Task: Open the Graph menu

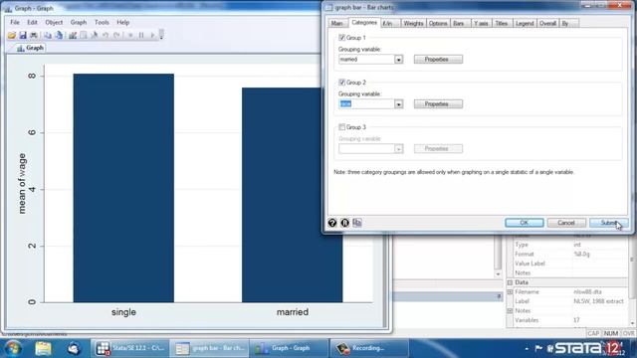Action: coord(79,22)
